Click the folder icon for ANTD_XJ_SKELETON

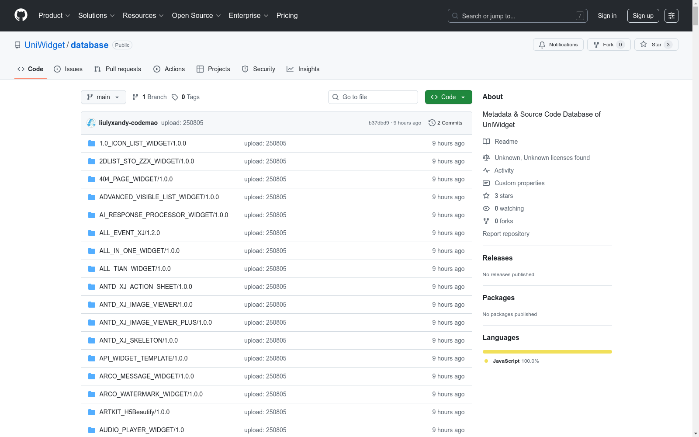point(92,340)
